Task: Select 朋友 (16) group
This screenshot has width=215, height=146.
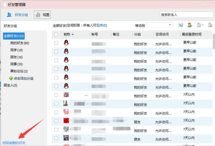Action: coord(16,57)
